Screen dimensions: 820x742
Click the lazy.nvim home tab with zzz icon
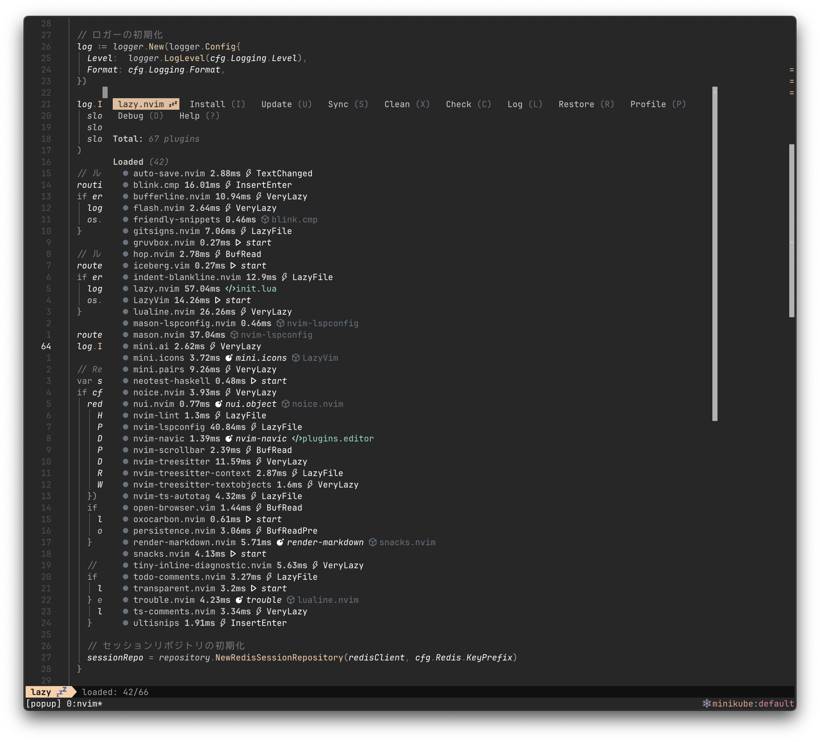[146, 104]
